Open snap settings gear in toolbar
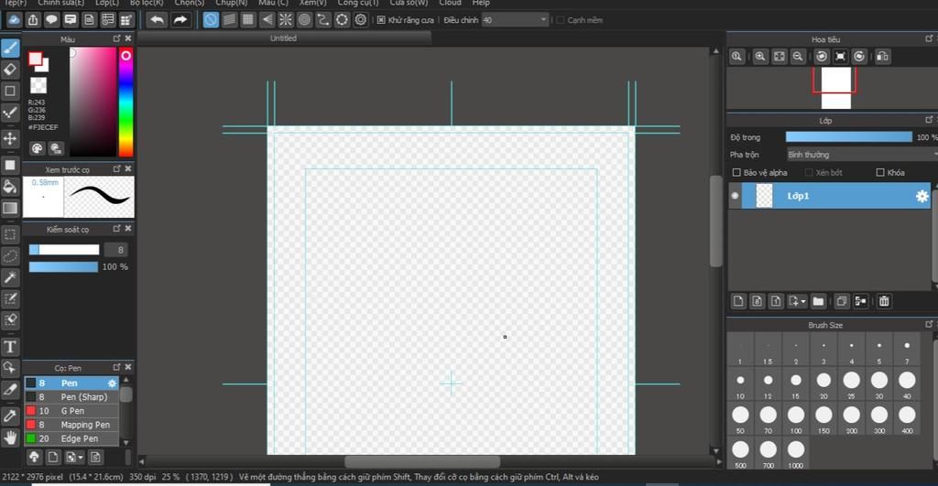 361,20
